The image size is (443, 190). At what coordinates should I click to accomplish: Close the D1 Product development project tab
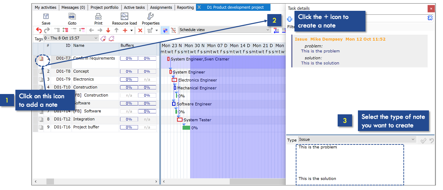200,7
